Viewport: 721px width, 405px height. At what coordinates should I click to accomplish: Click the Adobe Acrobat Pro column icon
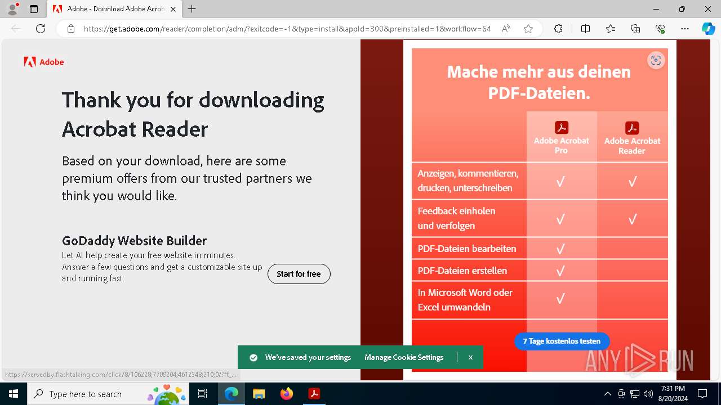pos(562,128)
